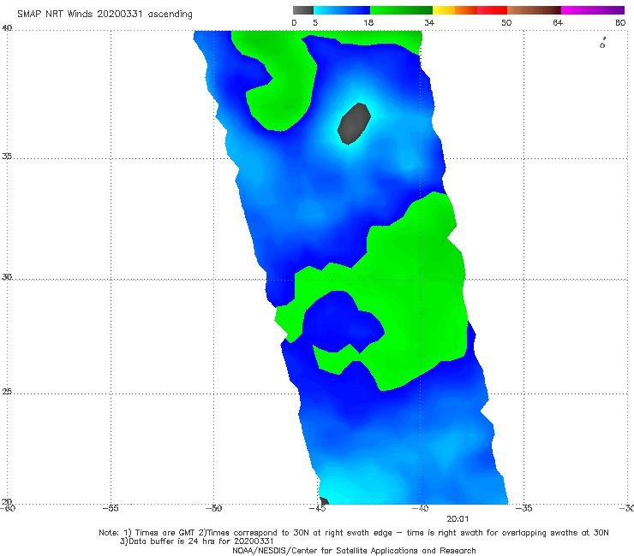Click the longitude label '-35'
The width and height of the screenshot is (634, 556).
[523, 508]
